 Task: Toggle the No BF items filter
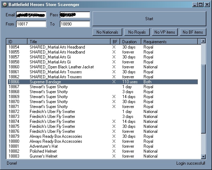click(193, 32)
